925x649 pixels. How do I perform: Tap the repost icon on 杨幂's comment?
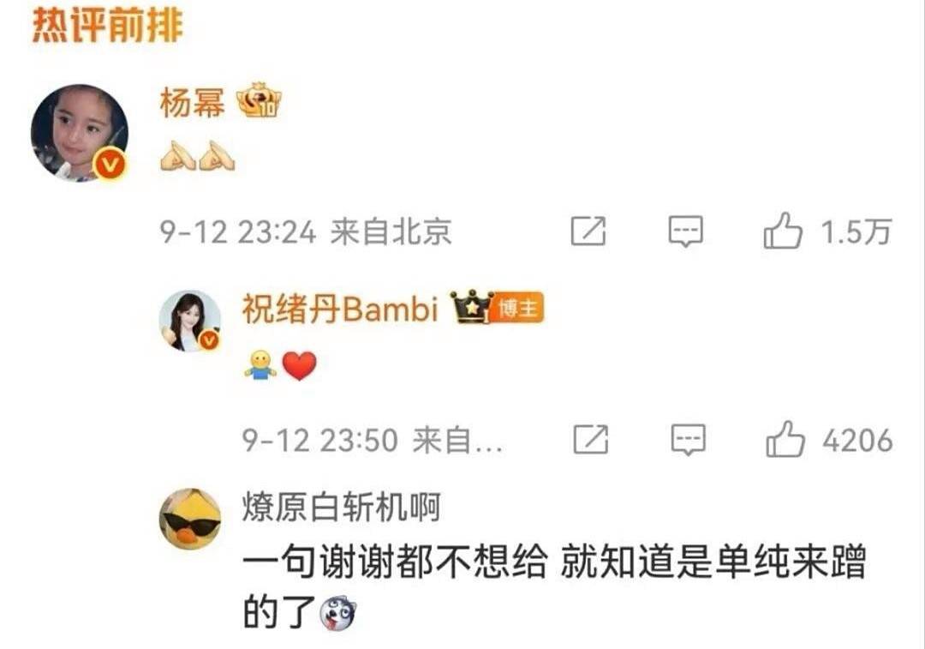588,231
